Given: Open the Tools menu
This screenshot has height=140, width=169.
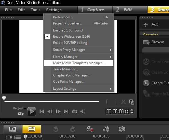Looking at the screenshot, I should point(35,10).
